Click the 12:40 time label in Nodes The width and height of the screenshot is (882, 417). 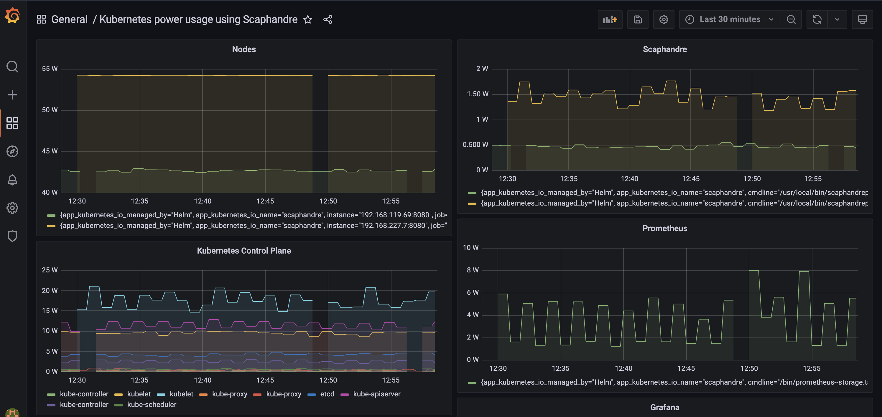point(202,201)
